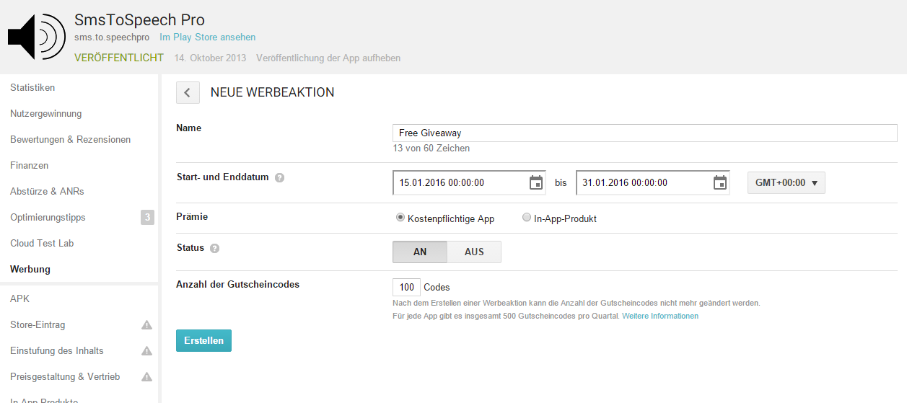Click help icon next to Status
This screenshot has height=403, width=907.
[x=214, y=248]
